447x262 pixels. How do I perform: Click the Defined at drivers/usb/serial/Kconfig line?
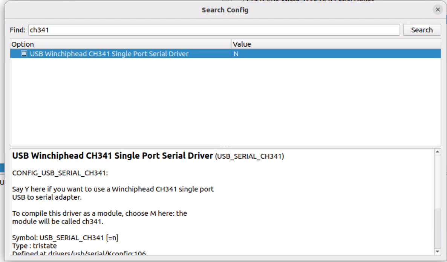tap(79, 253)
